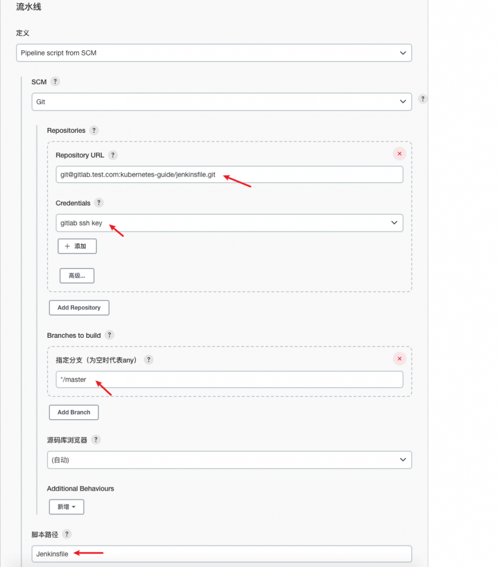The height and width of the screenshot is (567, 498).
Task: Click help icon right of Git dropdown
Action: pyautogui.click(x=423, y=99)
